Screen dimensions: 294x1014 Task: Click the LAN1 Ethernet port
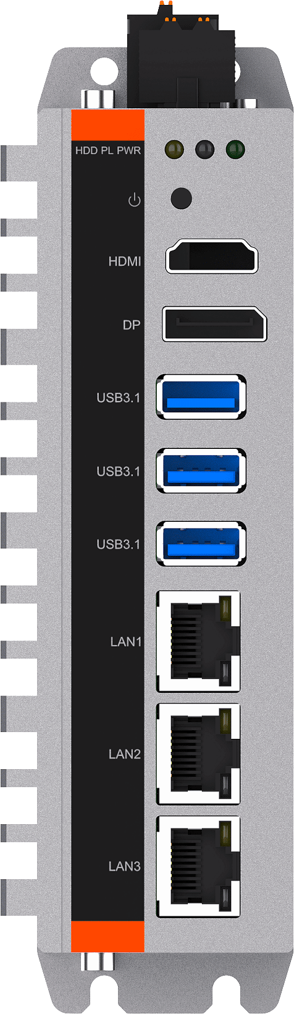pos(198,641)
